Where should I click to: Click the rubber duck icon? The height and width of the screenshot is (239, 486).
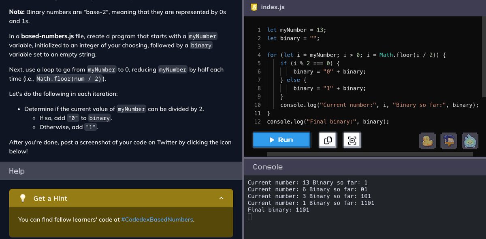click(428, 141)
